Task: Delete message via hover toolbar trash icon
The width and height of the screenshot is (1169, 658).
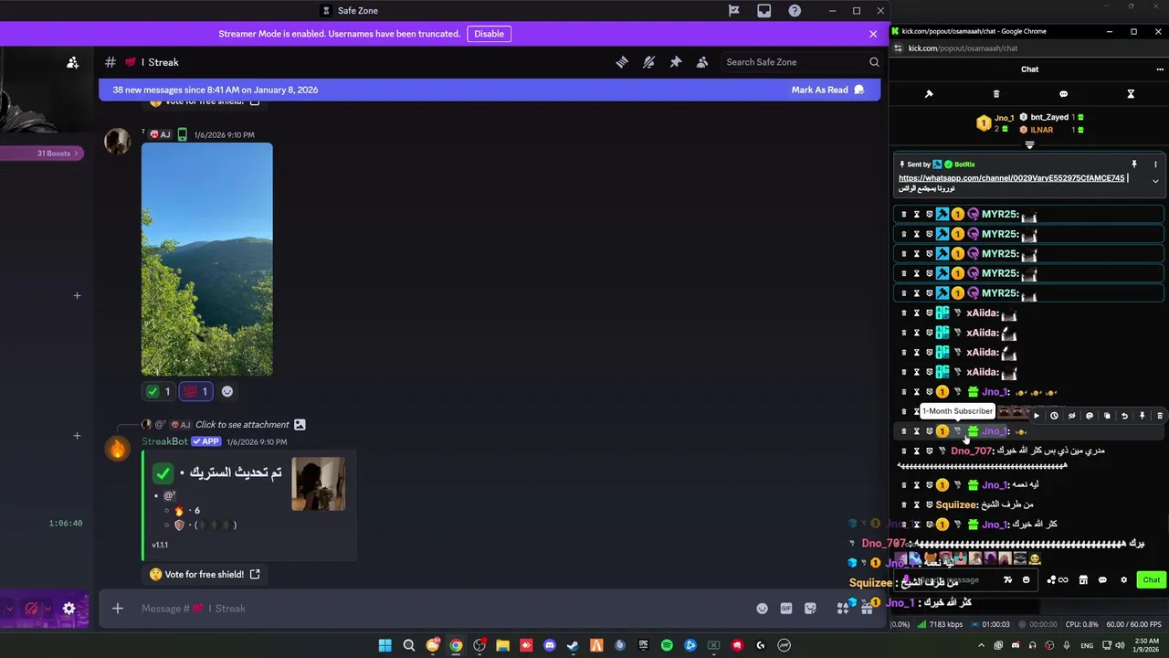Action: (1160, 416)
